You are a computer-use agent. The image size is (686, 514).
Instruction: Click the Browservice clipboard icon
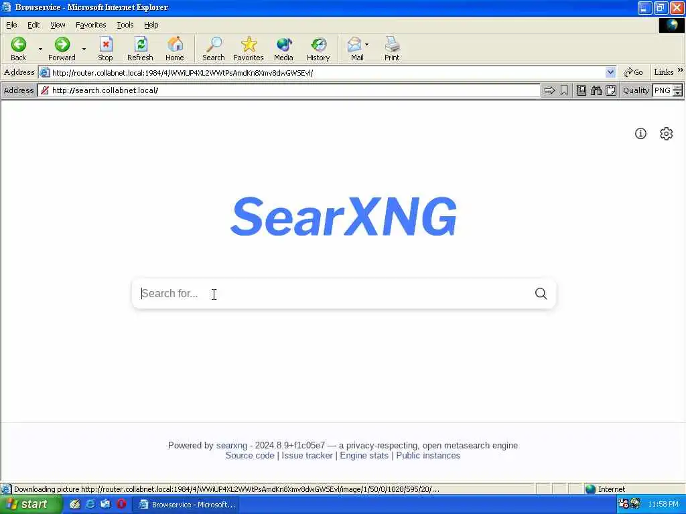coord(611,90)
